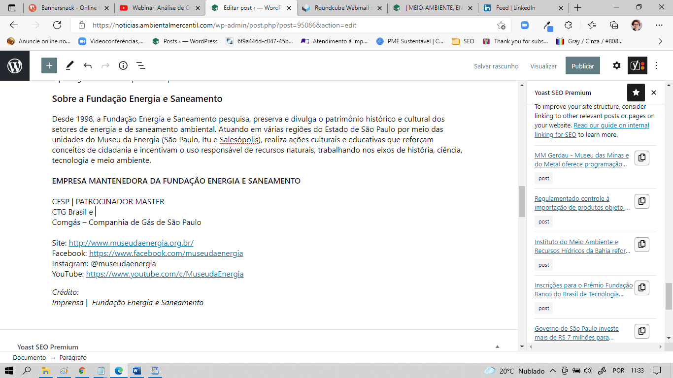The width and height of the screenshot is (673, 378).
Task: Open Windows taskbar search
Action: click(27, 371)
